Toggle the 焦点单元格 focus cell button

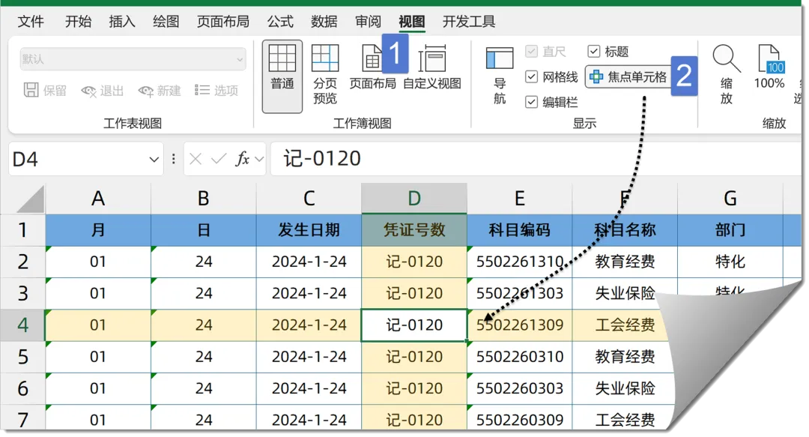point(629,76)
